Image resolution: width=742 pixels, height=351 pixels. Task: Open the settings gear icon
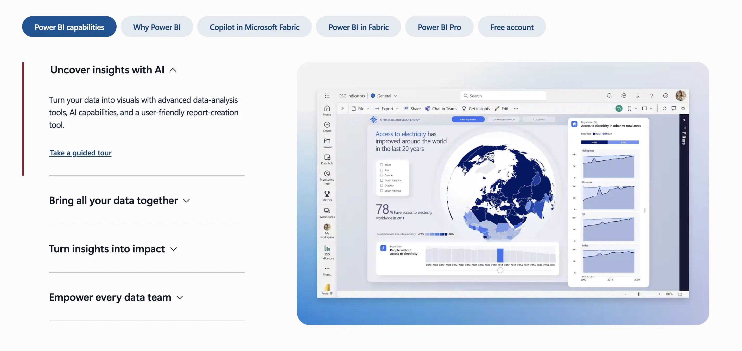pyautogui.click(x=624, y=96)
